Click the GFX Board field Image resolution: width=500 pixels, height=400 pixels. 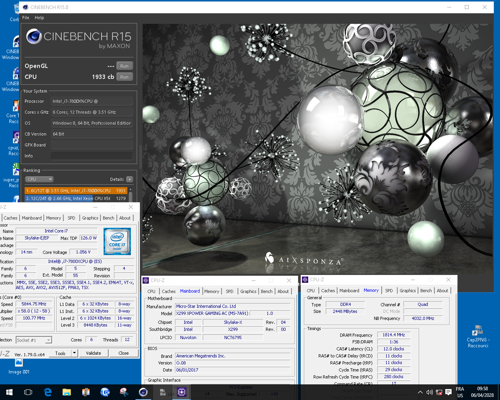(92, 145)
